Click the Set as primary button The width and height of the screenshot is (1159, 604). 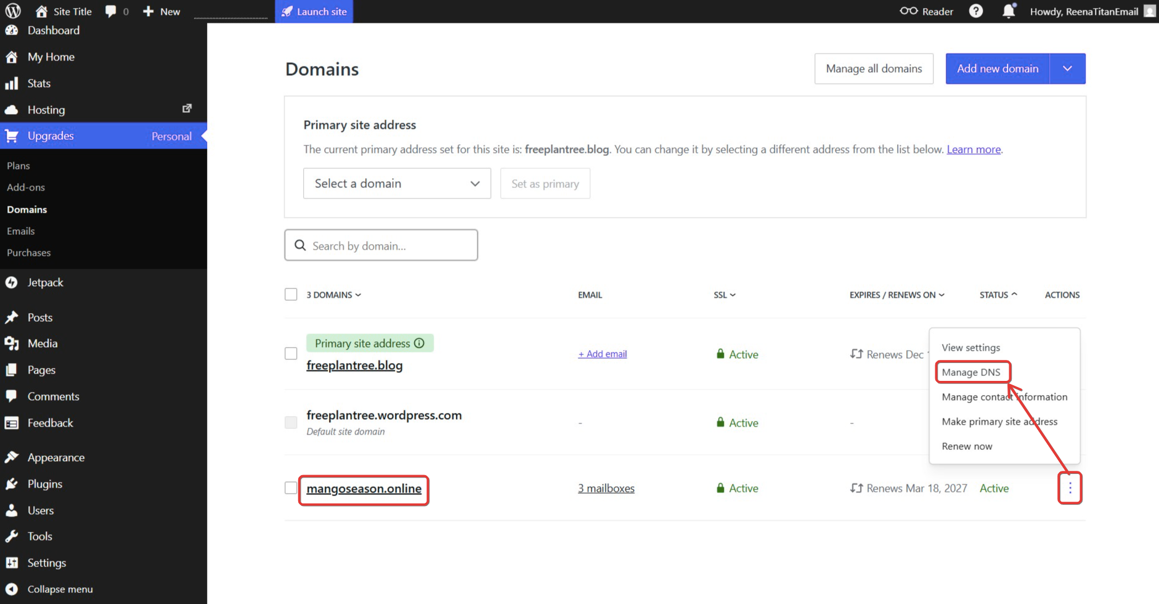click(x=545, y=184)
